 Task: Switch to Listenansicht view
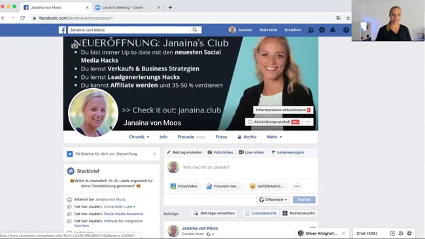[261, 214]
